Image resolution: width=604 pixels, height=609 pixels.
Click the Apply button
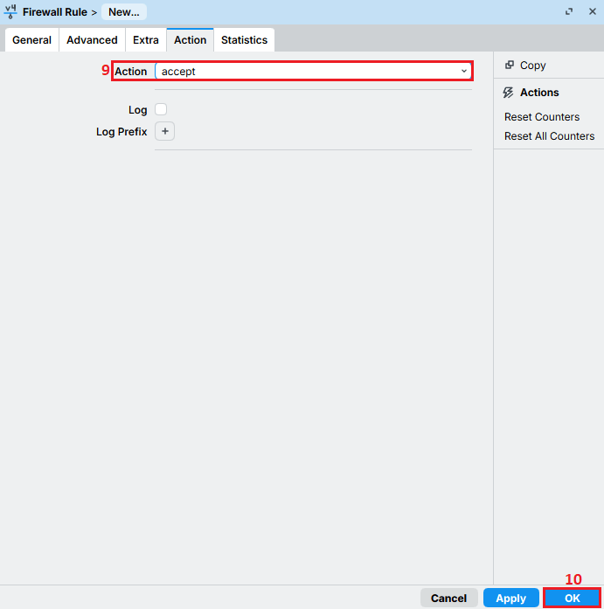pos(511,598)
